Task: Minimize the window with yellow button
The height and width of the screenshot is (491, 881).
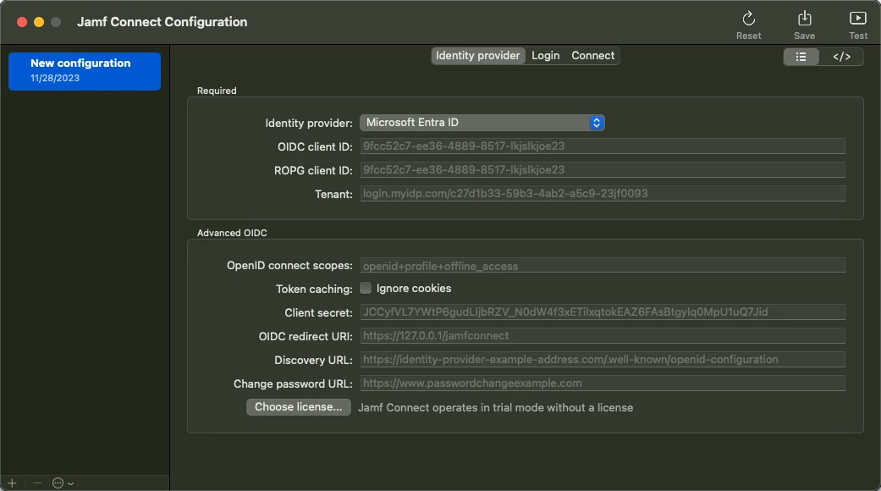Action: (x=39, y=22)
